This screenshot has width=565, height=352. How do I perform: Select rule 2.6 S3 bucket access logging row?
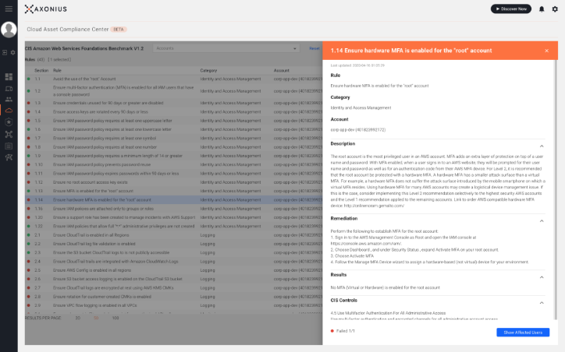coord(174,279)
